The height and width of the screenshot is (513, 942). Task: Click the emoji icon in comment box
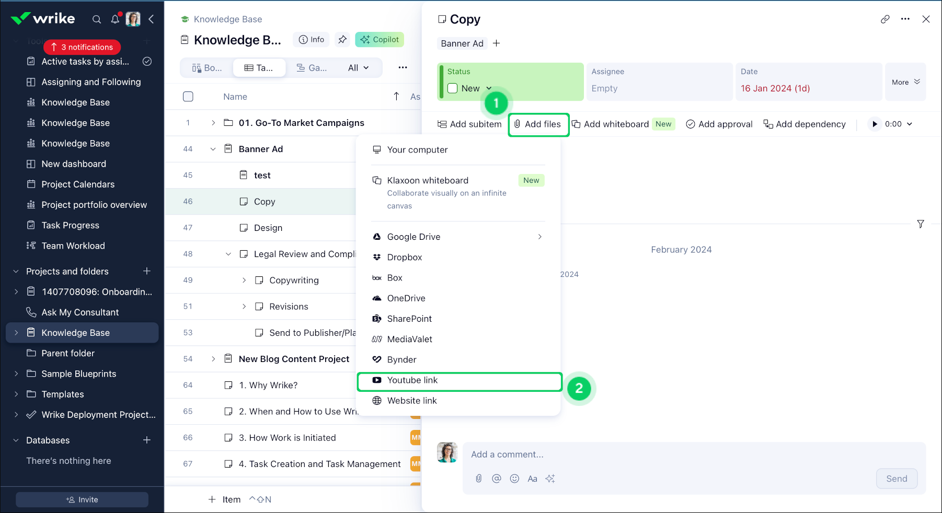[514, 479]
